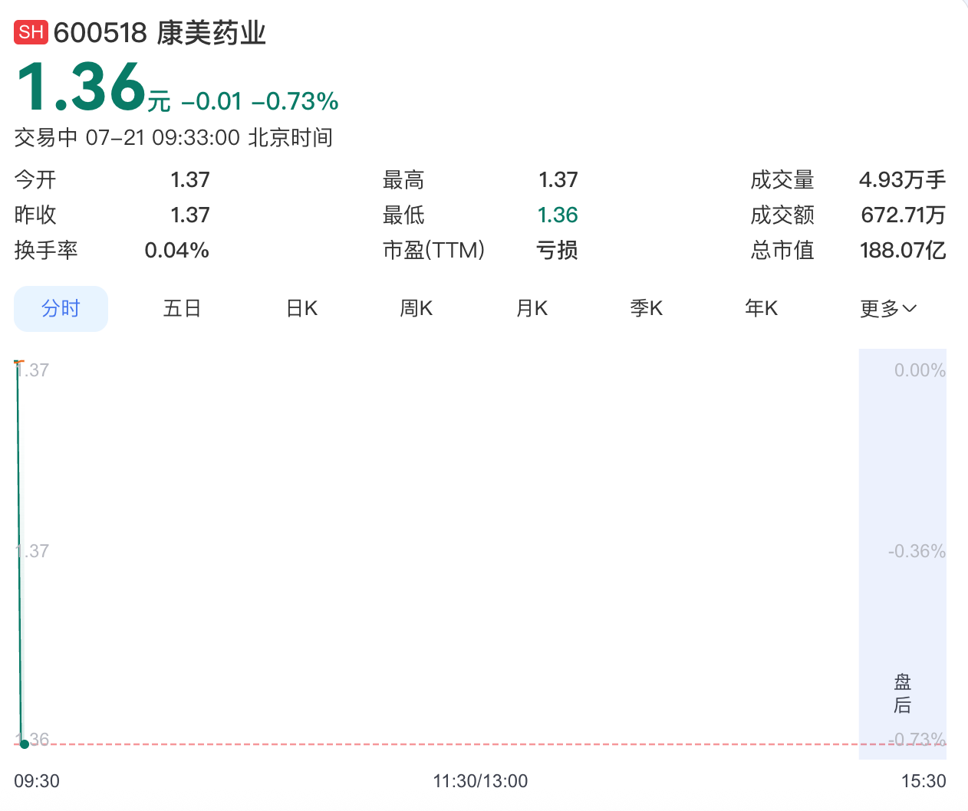This screenshot has height=811, width=968.
Task: Click the 市盈(TTM) label
Action: pyautogui.click(x=434, y=251)
